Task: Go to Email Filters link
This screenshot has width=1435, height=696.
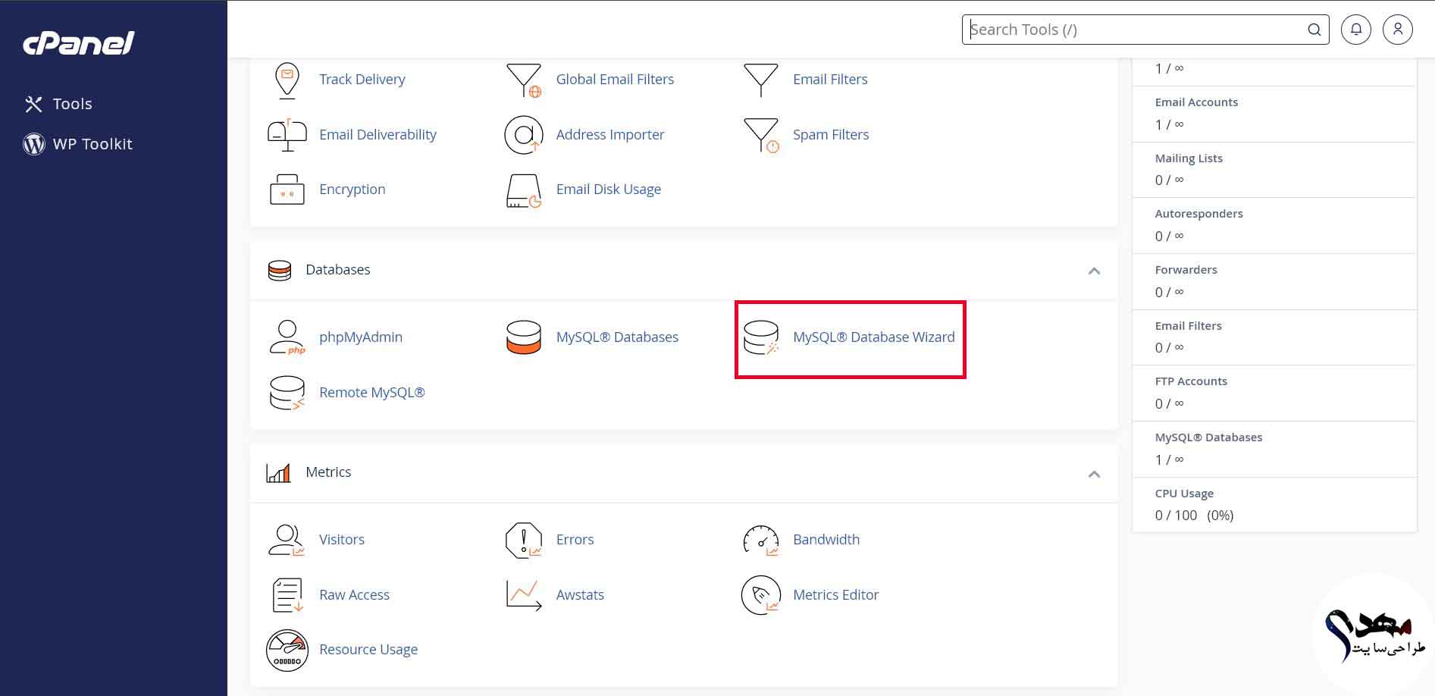Action: 830,80
